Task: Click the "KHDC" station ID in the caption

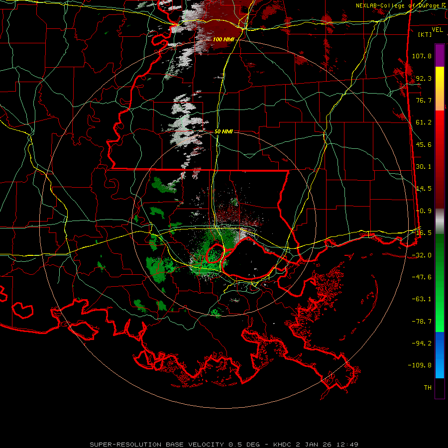Action: (x=283, y=445)
